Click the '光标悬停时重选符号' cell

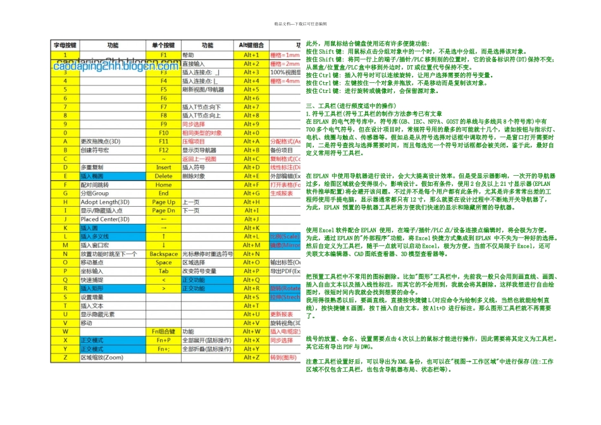[208, 254]
